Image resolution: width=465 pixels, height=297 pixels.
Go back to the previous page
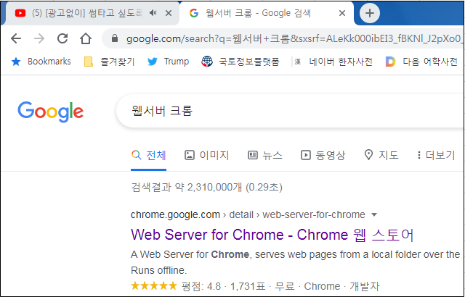point(16,38)
